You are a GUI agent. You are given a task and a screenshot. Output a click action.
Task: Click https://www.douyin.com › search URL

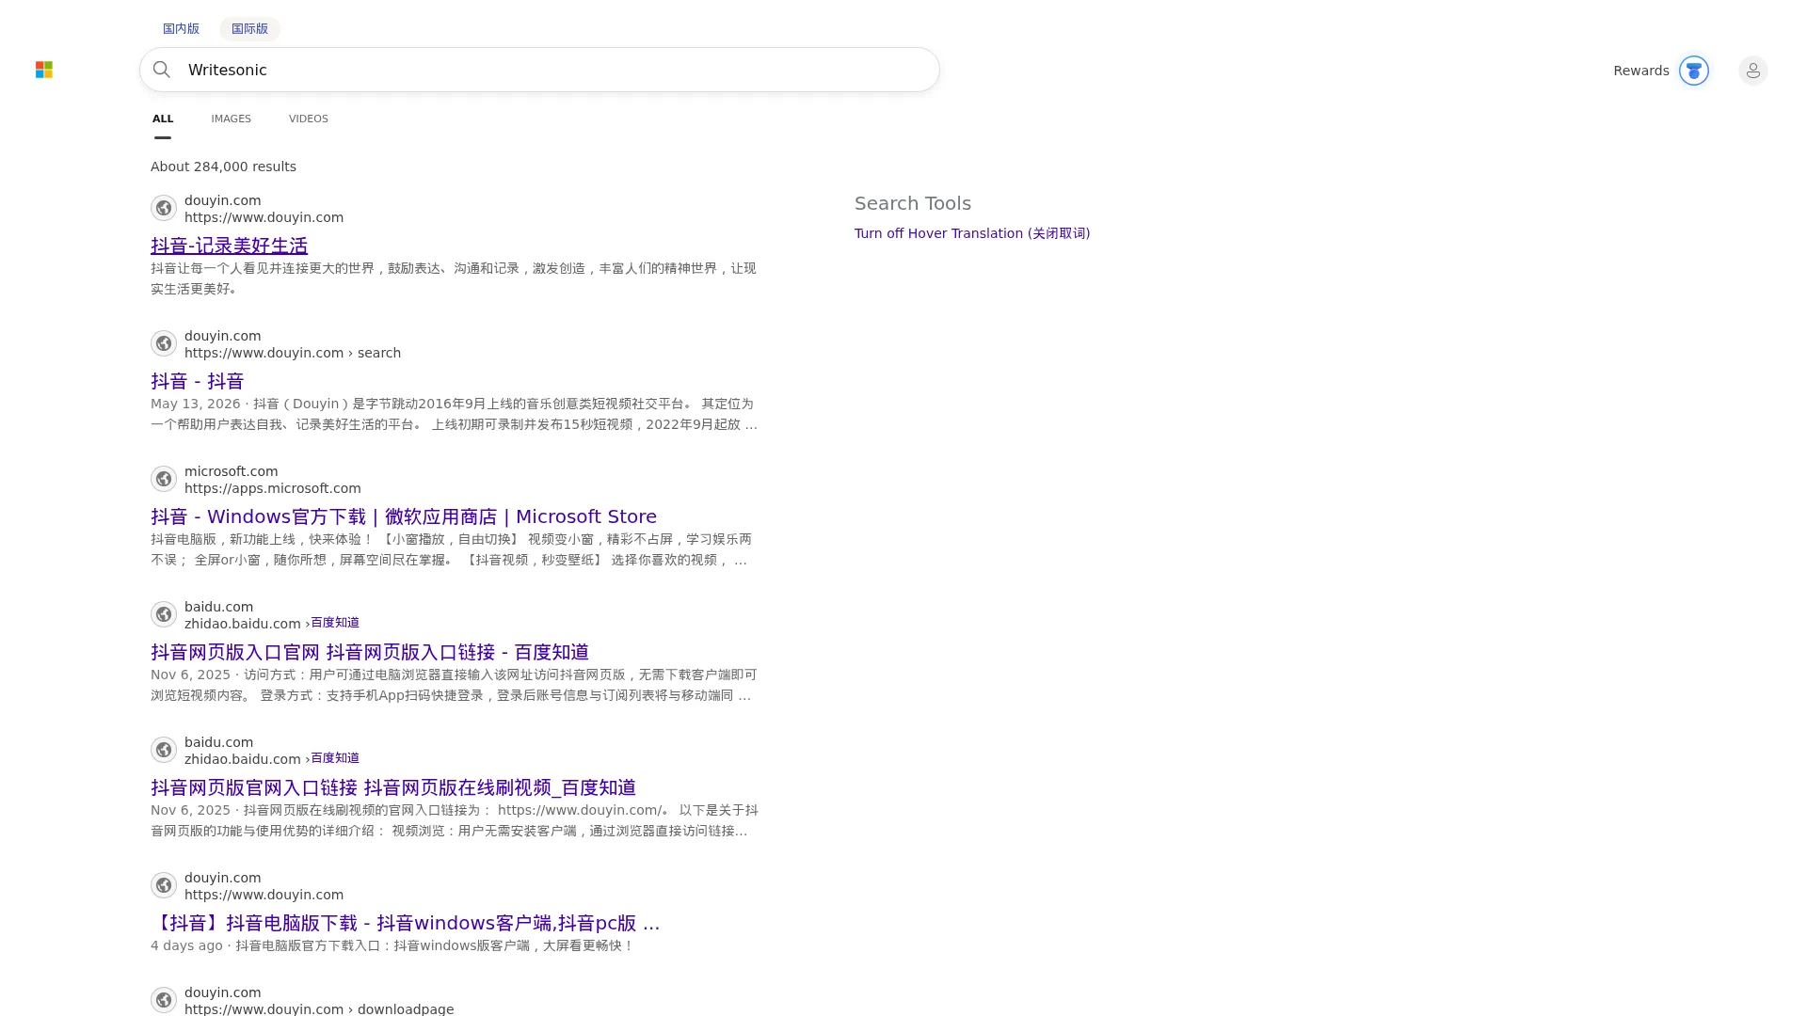coord(293,353)
